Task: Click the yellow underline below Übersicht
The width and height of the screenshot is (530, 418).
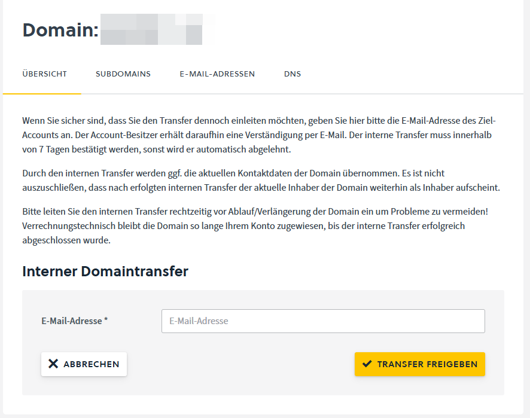Action: 42,93
